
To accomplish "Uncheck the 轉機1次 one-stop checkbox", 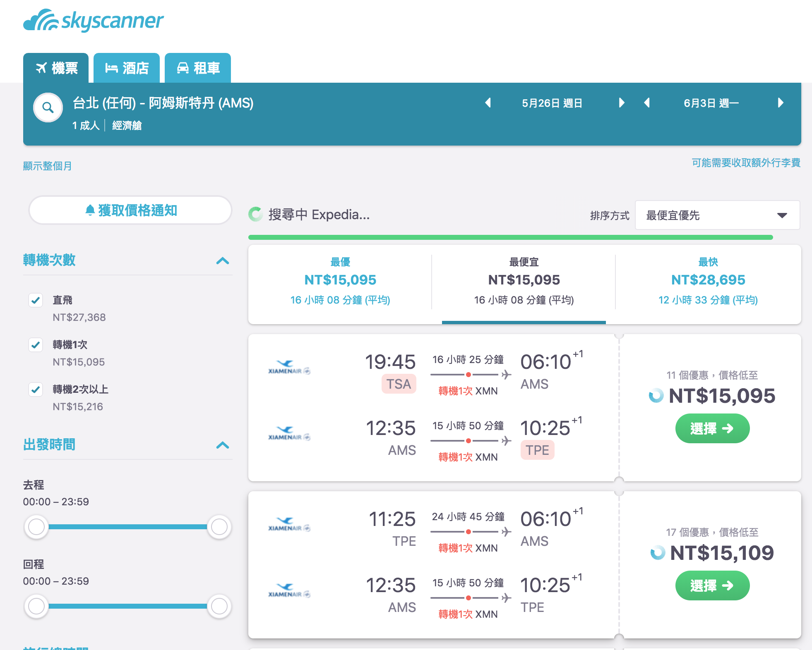I will pyautogui.click(x=36, y=345).
